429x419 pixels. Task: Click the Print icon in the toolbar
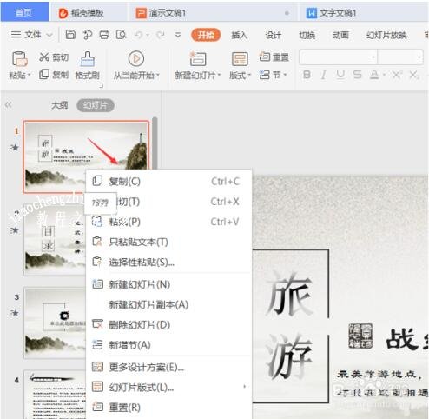(104, 35)
